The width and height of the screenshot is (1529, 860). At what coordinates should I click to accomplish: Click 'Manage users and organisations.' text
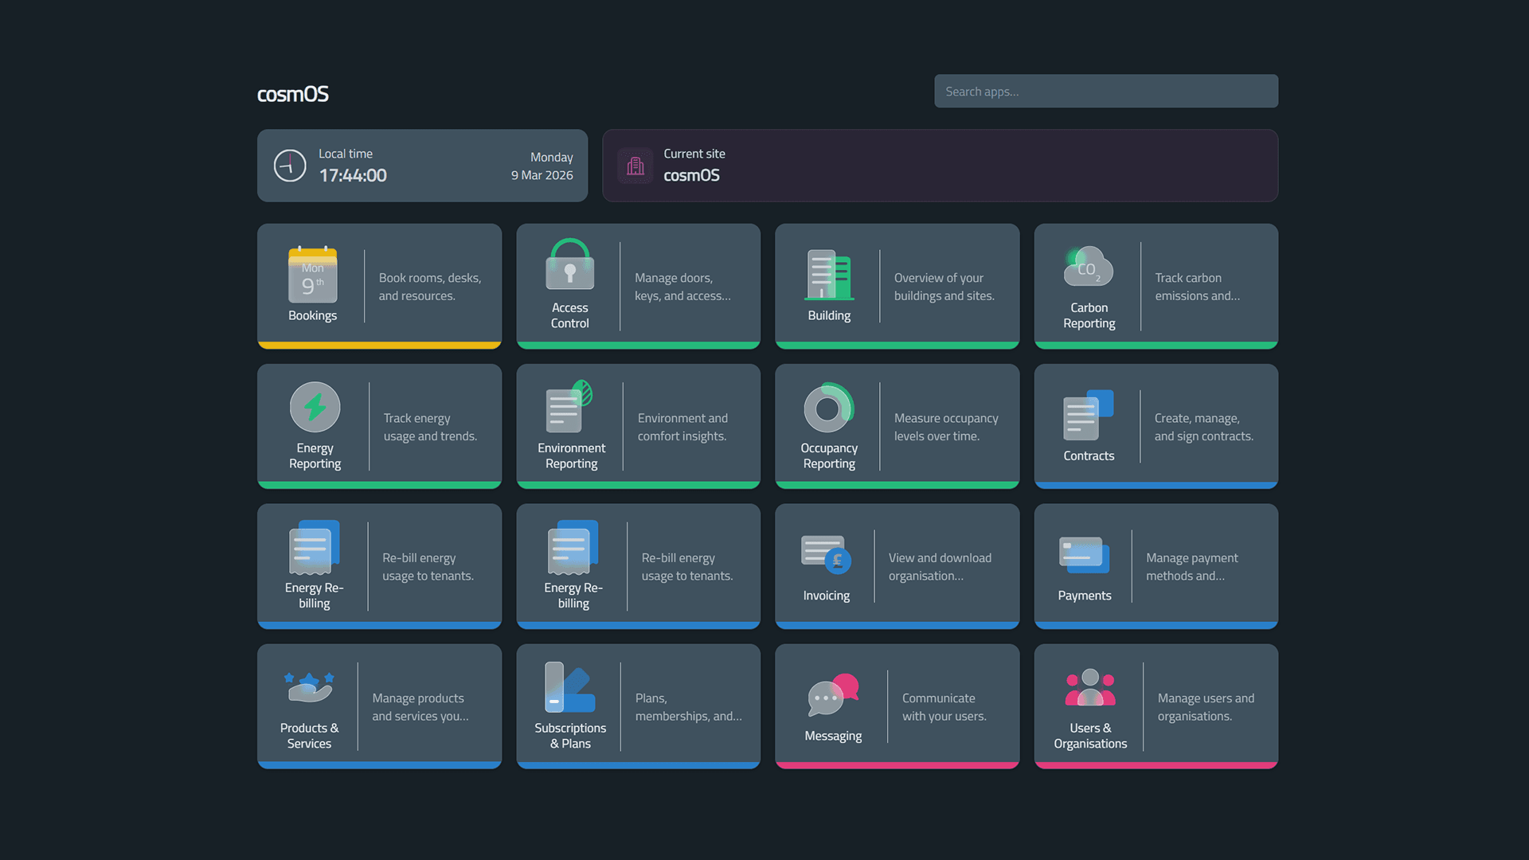1206,707
